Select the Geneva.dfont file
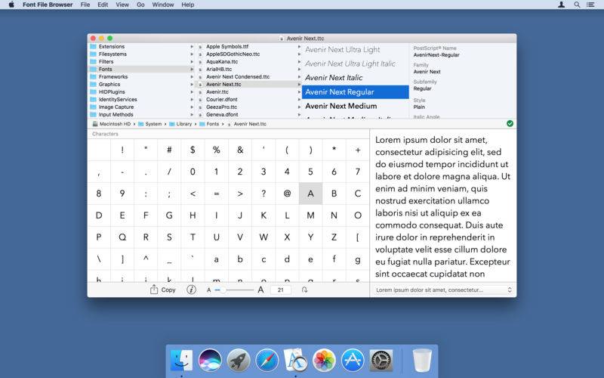This screenshot has height=378, width=604. click(x=222, y=115)
